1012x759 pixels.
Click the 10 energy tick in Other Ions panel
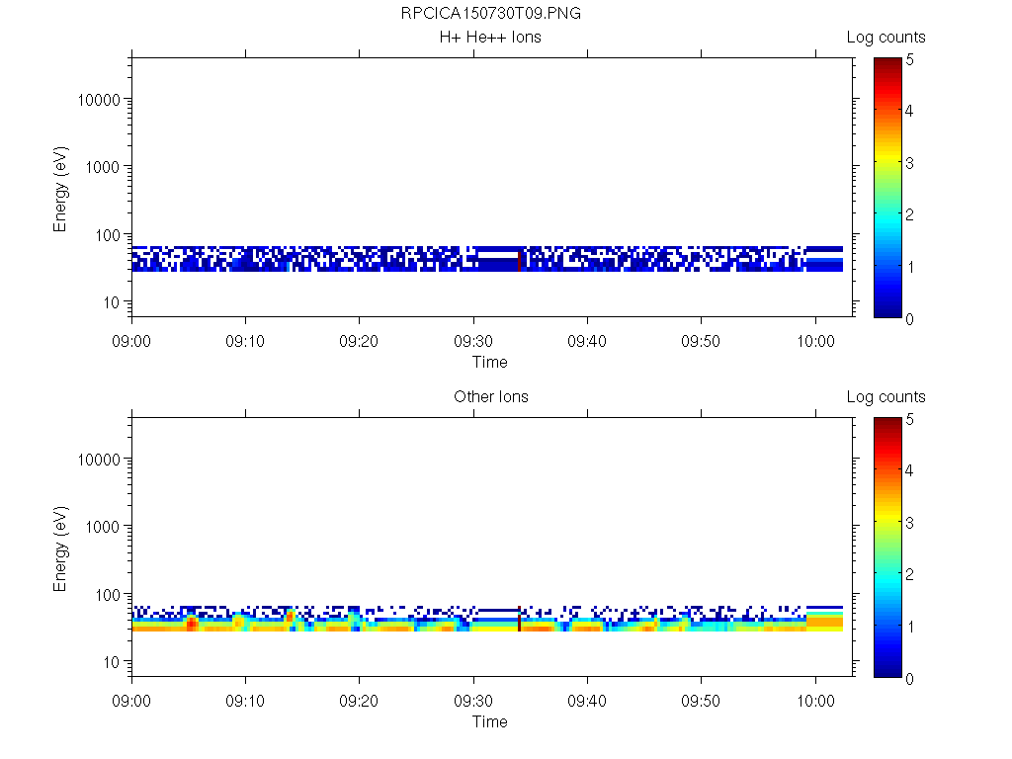[112, 662]
